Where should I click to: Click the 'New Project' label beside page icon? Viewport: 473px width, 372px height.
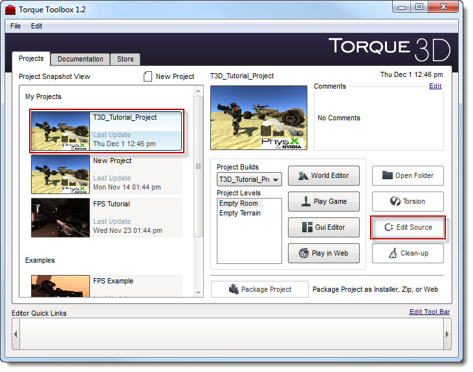[175, 76]
